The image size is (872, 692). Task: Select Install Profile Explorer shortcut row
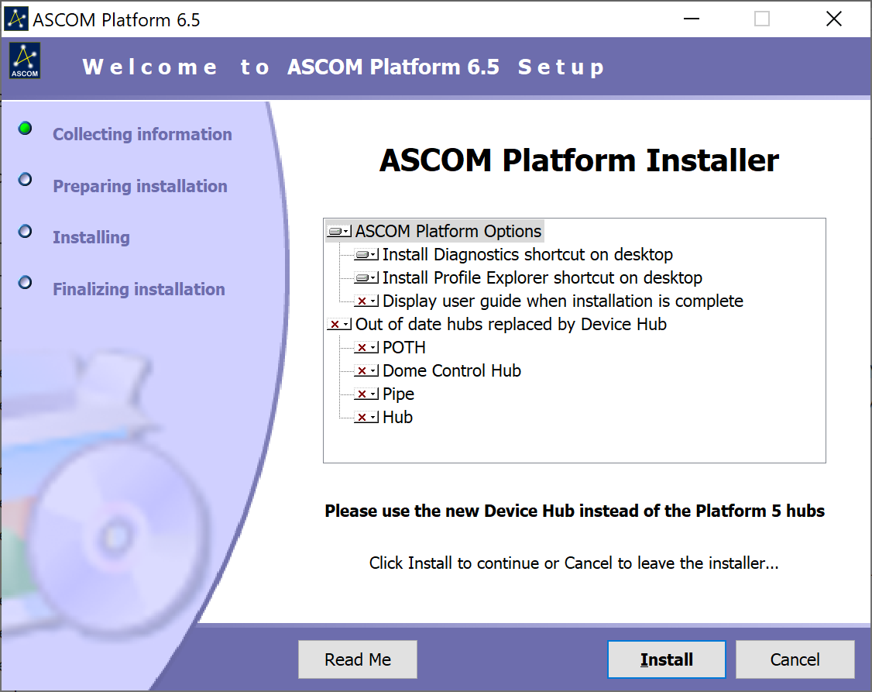542,277
